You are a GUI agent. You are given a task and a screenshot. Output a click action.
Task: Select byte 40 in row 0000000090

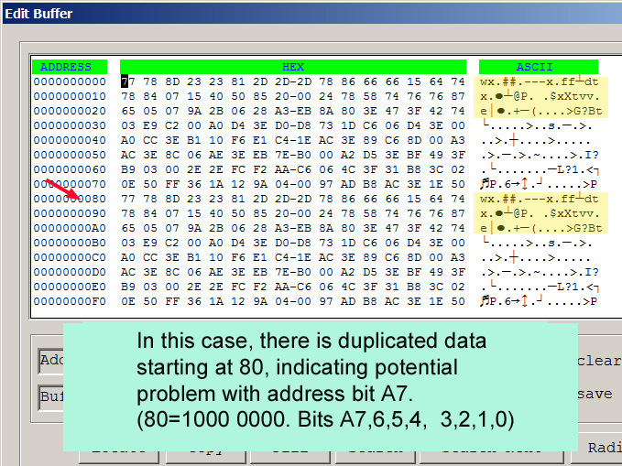pos(216,213)
